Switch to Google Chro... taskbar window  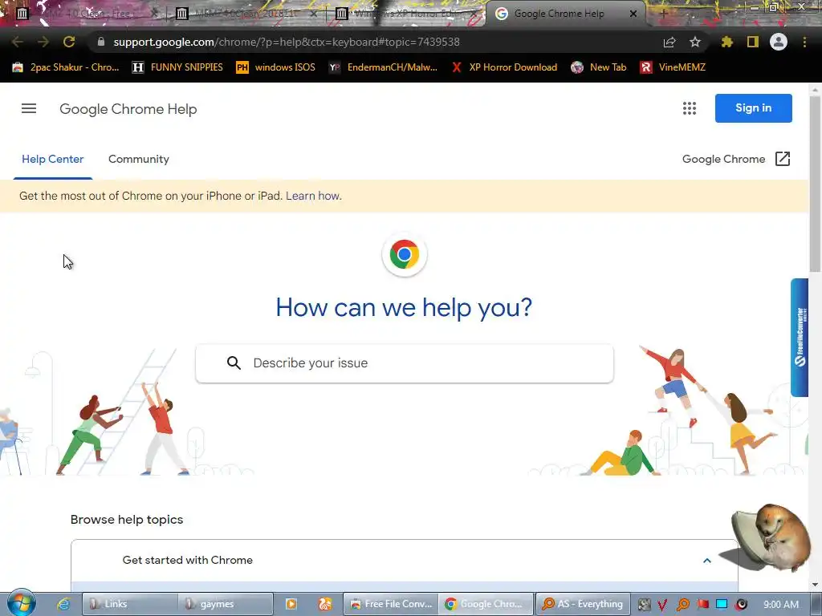pyautogui.click(x=486, y=604)
